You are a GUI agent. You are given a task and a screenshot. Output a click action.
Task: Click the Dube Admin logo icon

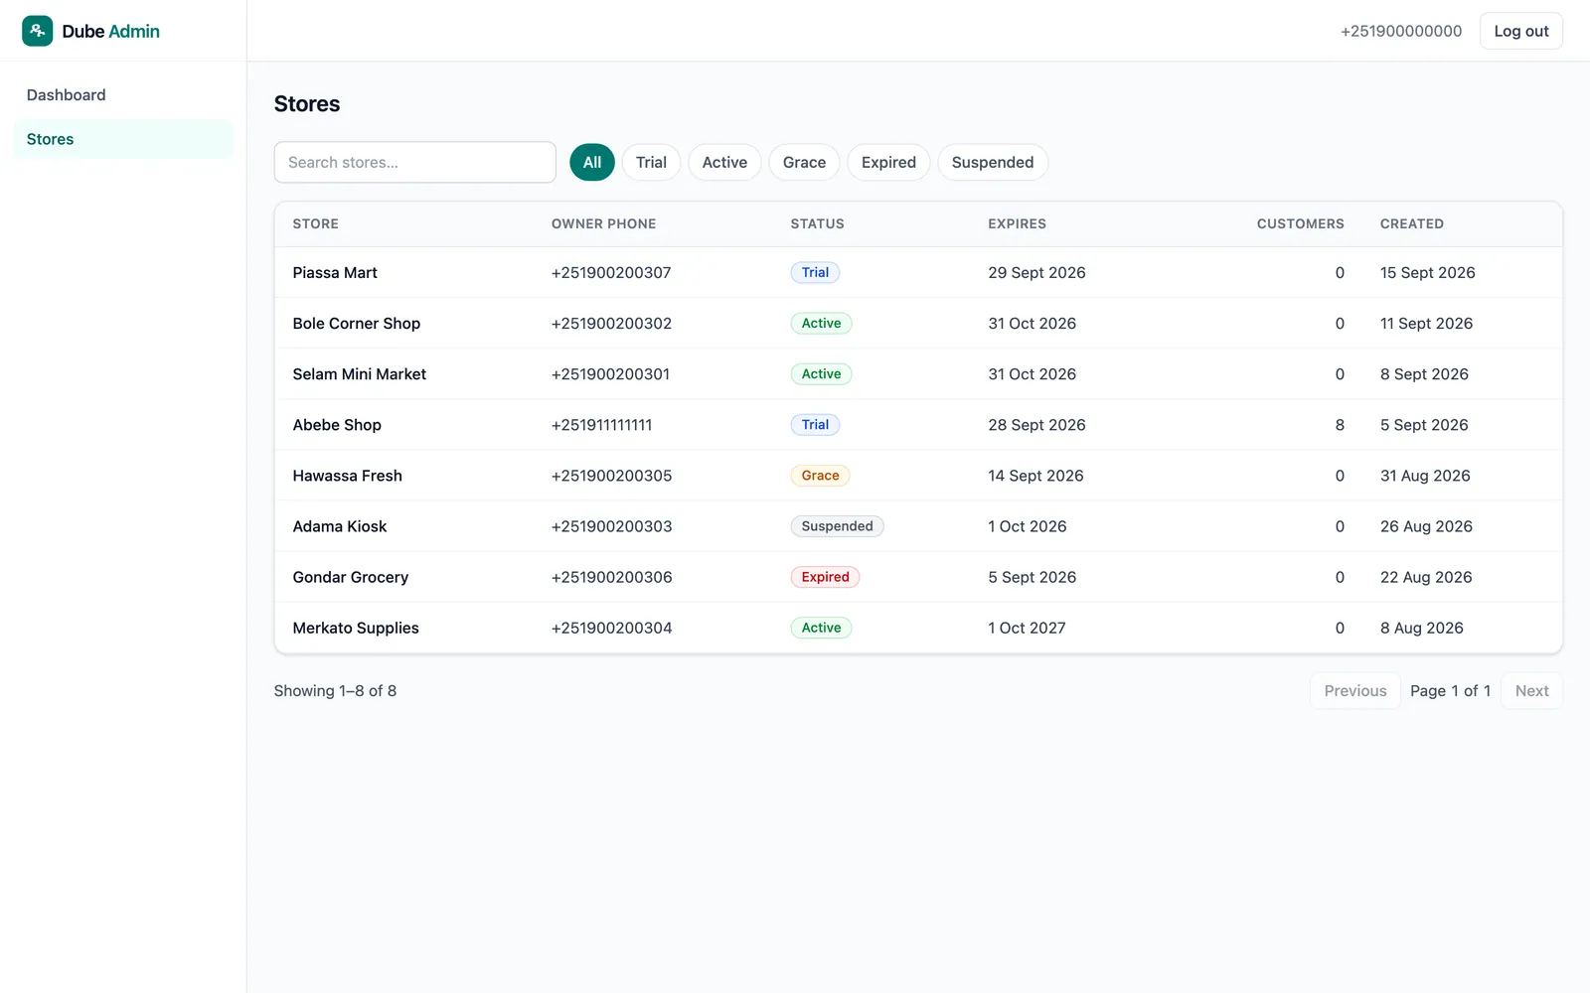[x=38, y=31]
